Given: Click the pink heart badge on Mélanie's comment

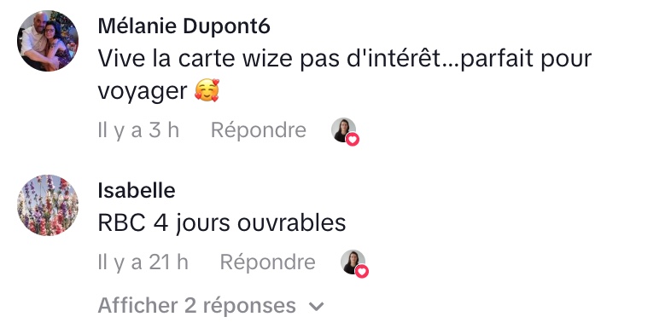Looking at the screenshot, I should coord(353,139).
